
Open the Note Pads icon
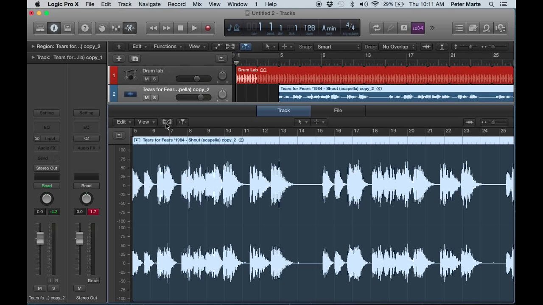473,28
